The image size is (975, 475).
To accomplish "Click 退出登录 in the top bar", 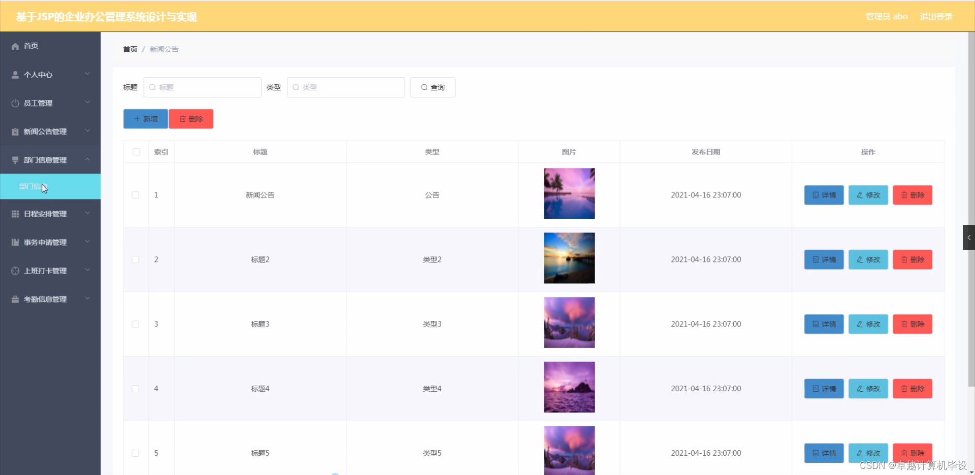I will (936, 16).
